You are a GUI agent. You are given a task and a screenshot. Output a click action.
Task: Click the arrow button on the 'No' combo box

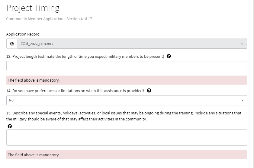[x=243, y=101]
